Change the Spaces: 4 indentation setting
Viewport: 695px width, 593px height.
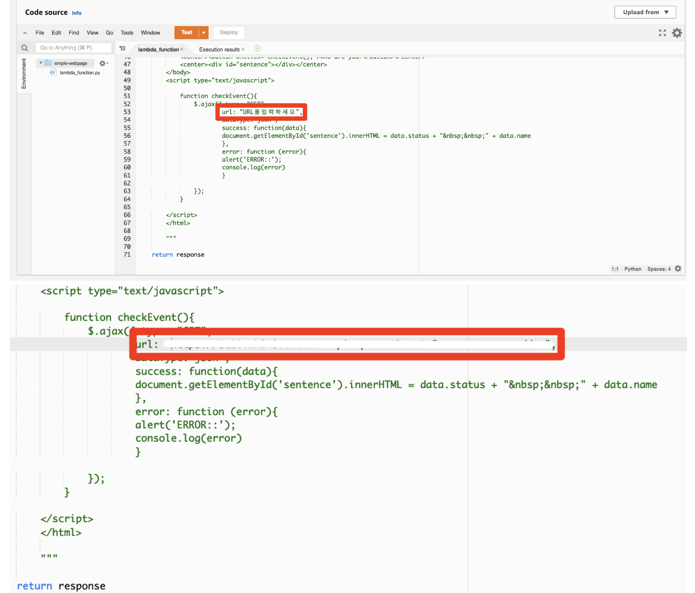tap(659, 269)
